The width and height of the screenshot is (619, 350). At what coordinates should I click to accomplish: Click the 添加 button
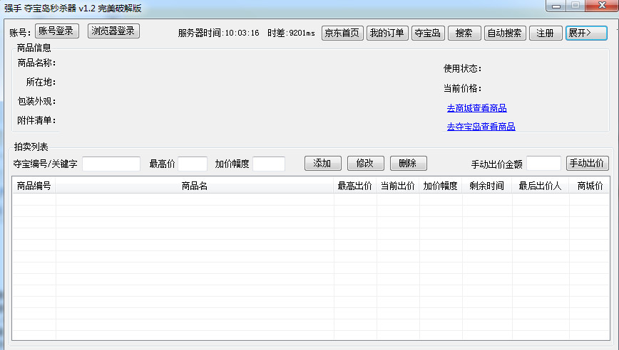(x=323, y=164)
